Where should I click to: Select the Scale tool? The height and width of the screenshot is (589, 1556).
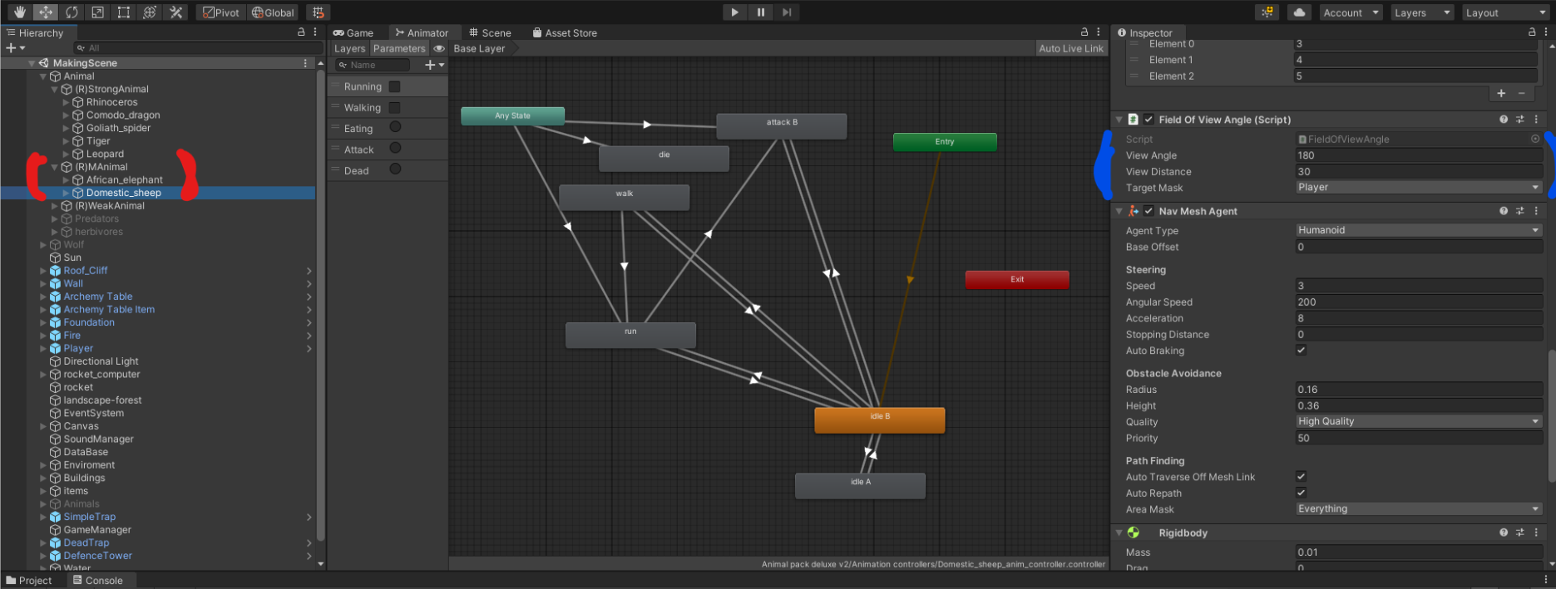(x=97, y=12)
